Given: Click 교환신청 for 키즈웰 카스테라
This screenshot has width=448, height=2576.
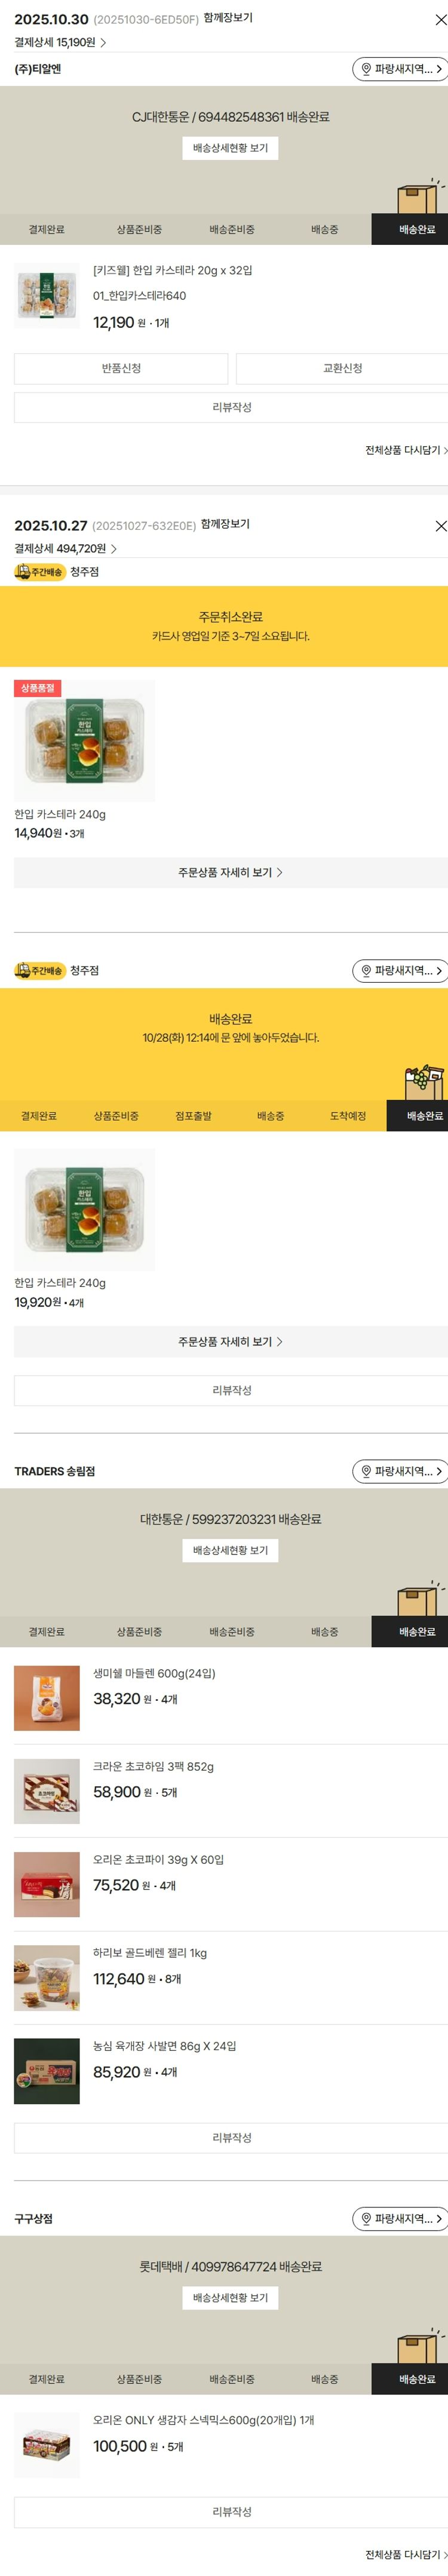Looking at the screenshot, I should point(342,368).
